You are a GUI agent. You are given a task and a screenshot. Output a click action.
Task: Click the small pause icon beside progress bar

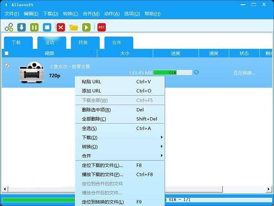point(196,72)
